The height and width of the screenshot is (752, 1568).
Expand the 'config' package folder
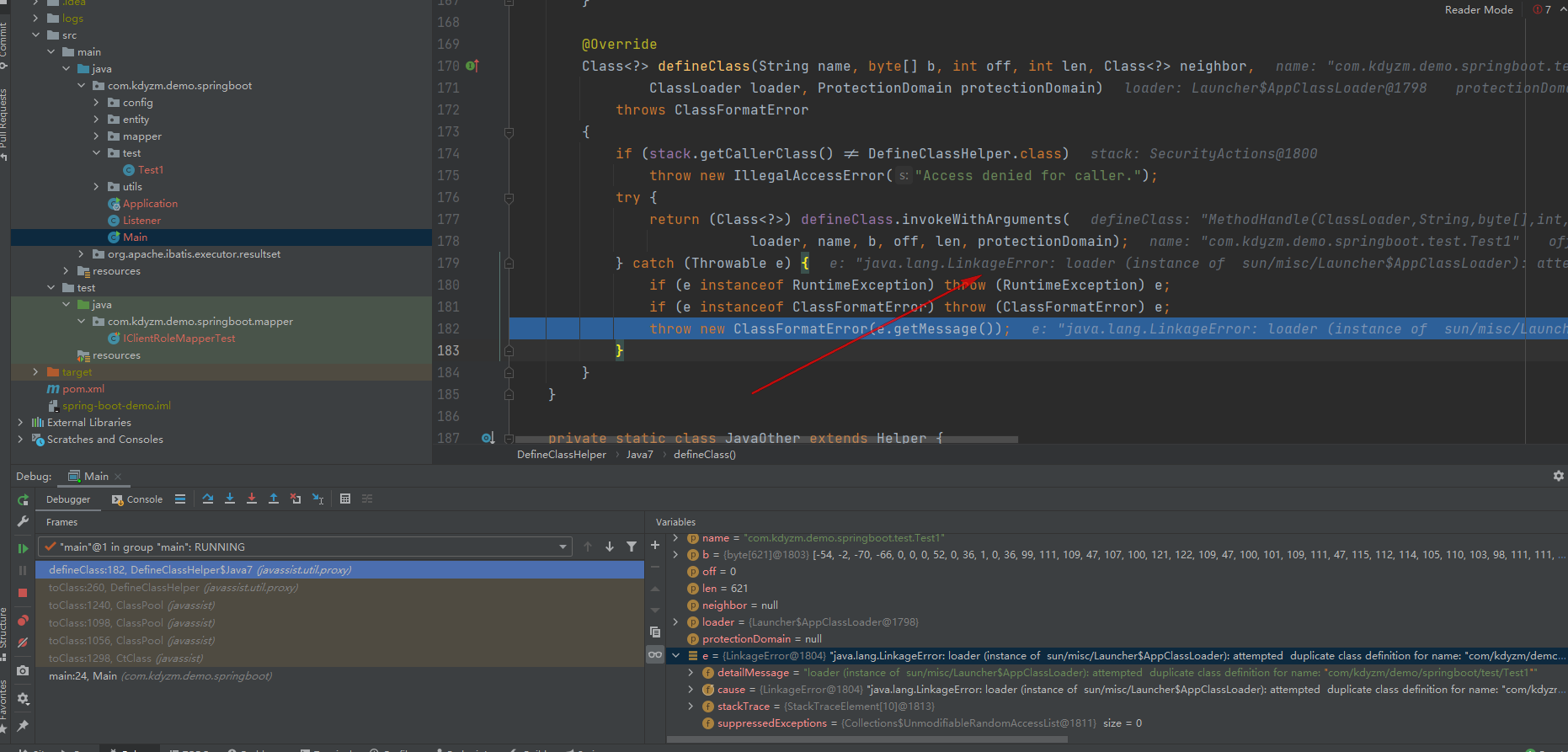(96, 103)
